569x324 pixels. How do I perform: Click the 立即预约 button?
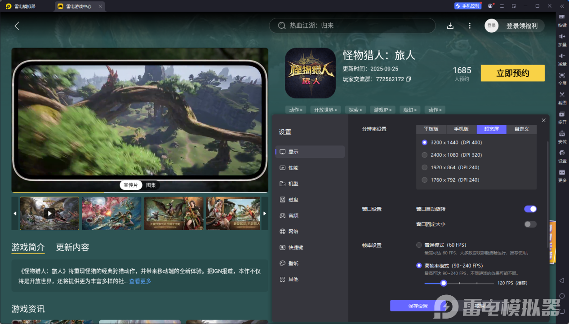coord(512,73)
